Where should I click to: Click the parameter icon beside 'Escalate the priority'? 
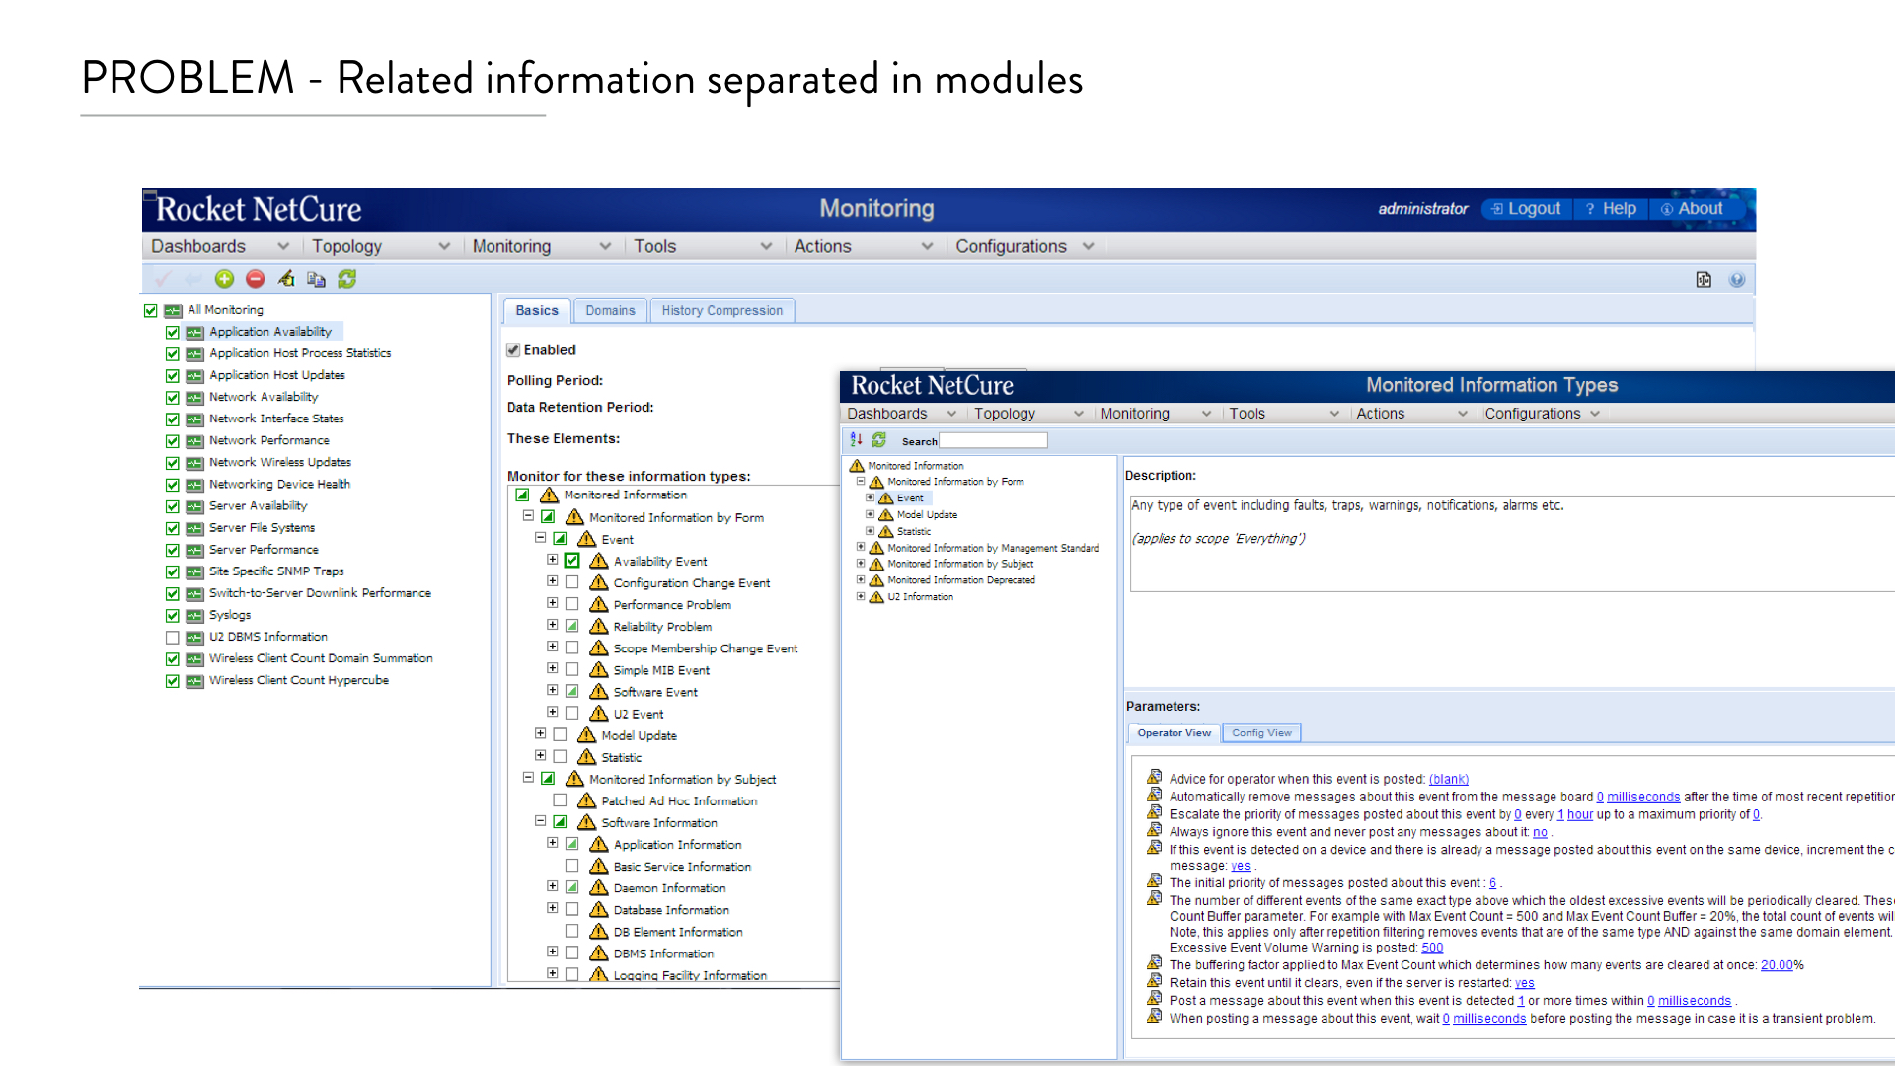(1154, 813)
